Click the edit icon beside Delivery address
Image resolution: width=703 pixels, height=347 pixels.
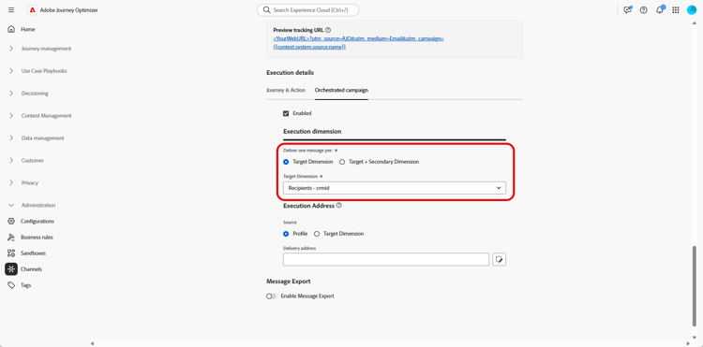[499, 259]
